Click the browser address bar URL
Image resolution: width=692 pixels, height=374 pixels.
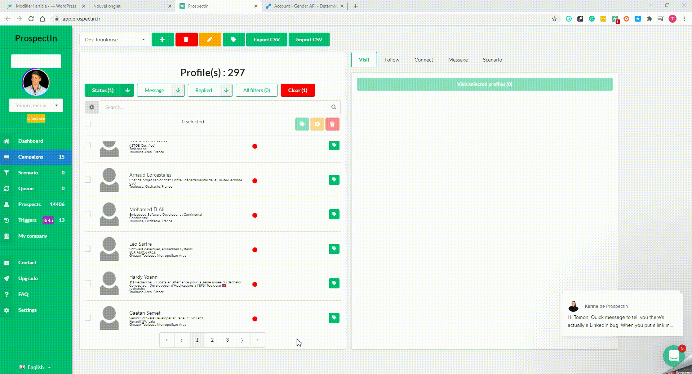[81, 19]
